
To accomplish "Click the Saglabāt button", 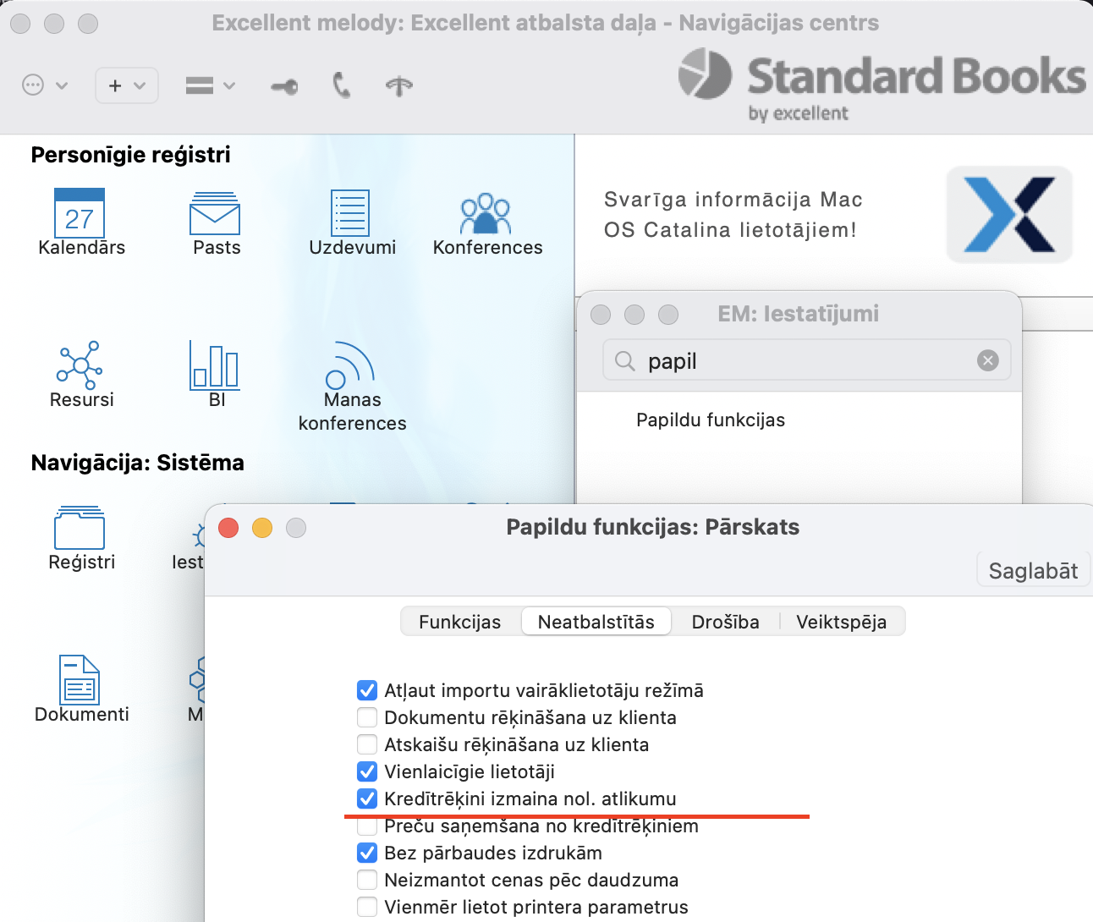I will (1032, 571).
